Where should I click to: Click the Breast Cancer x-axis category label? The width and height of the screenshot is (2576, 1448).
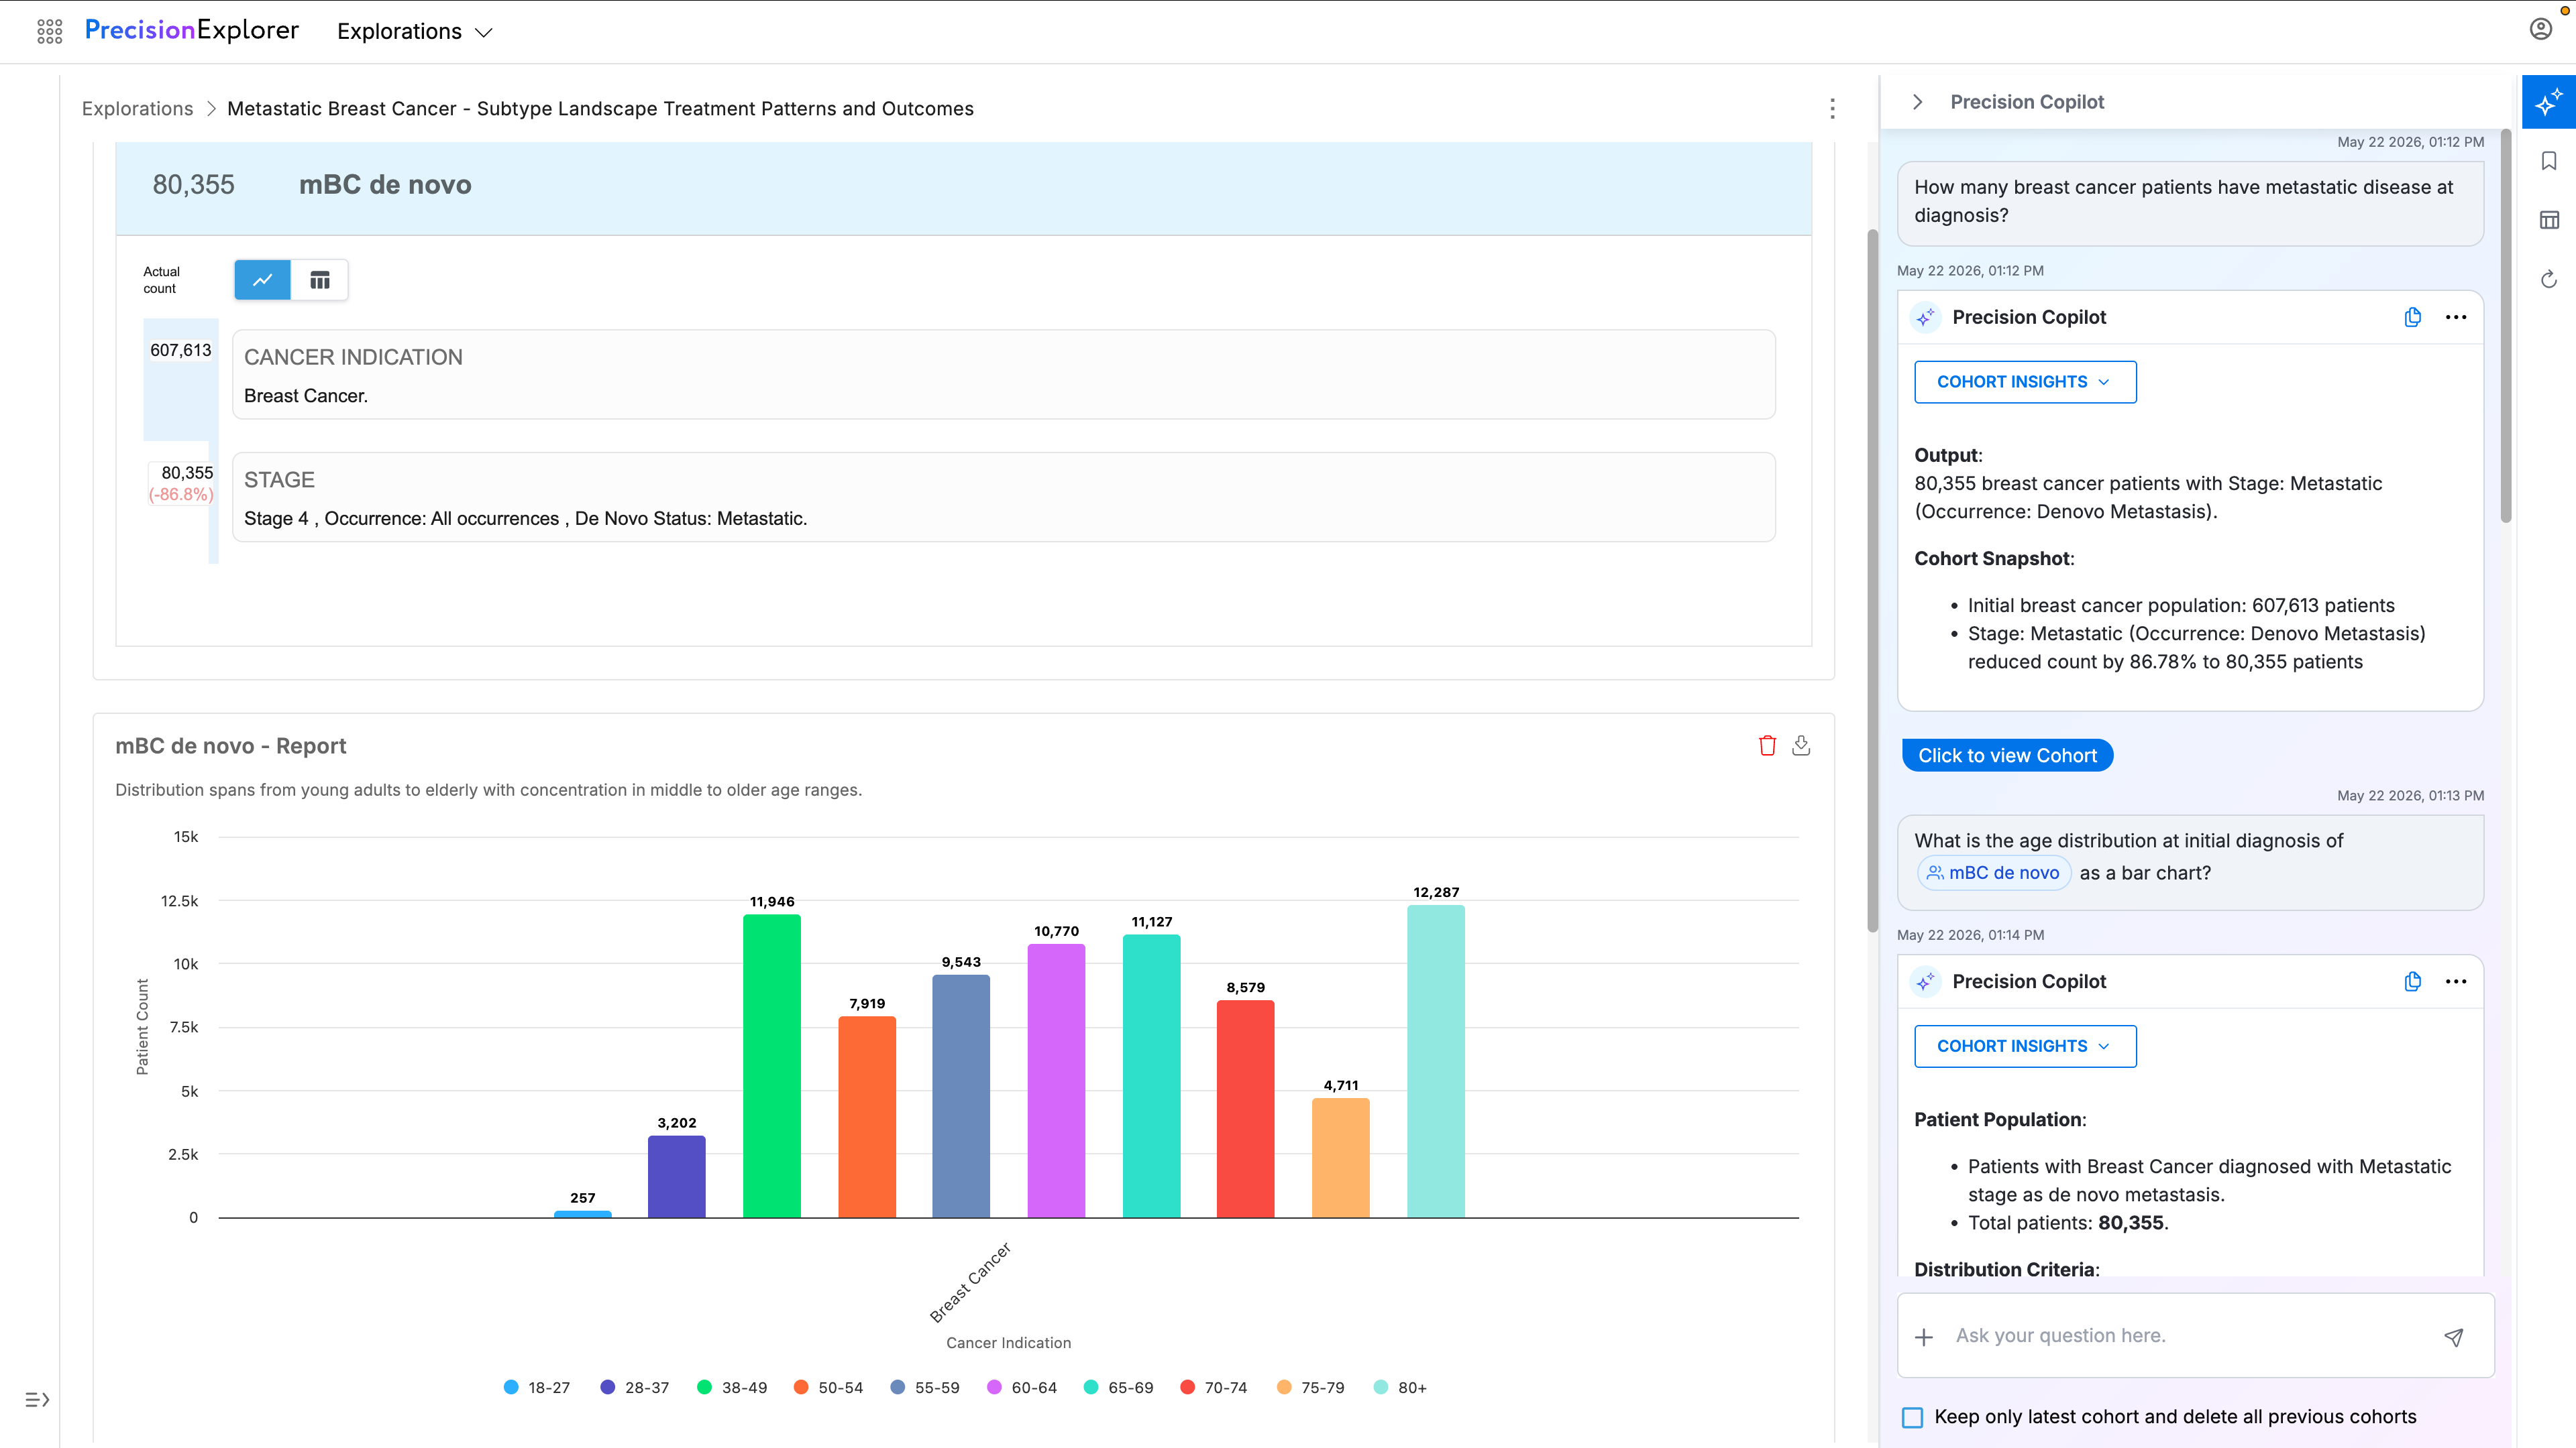coord(970,1283)
